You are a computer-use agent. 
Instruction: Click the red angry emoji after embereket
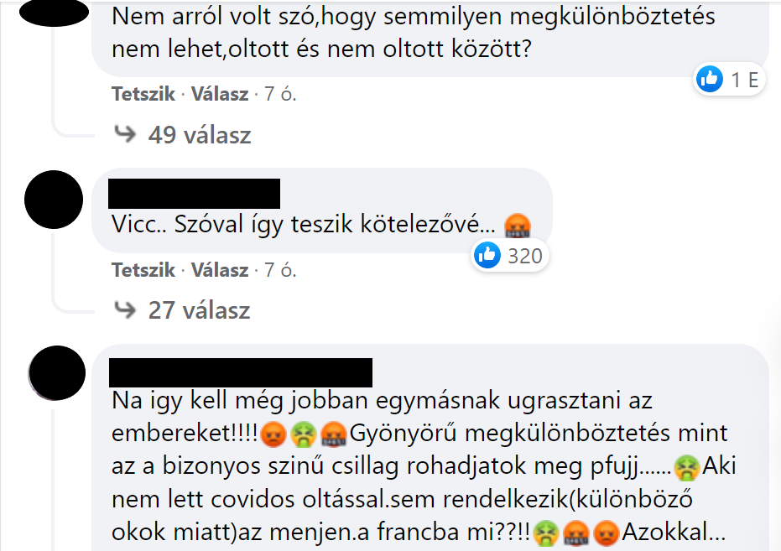click(x=273, y=434)
